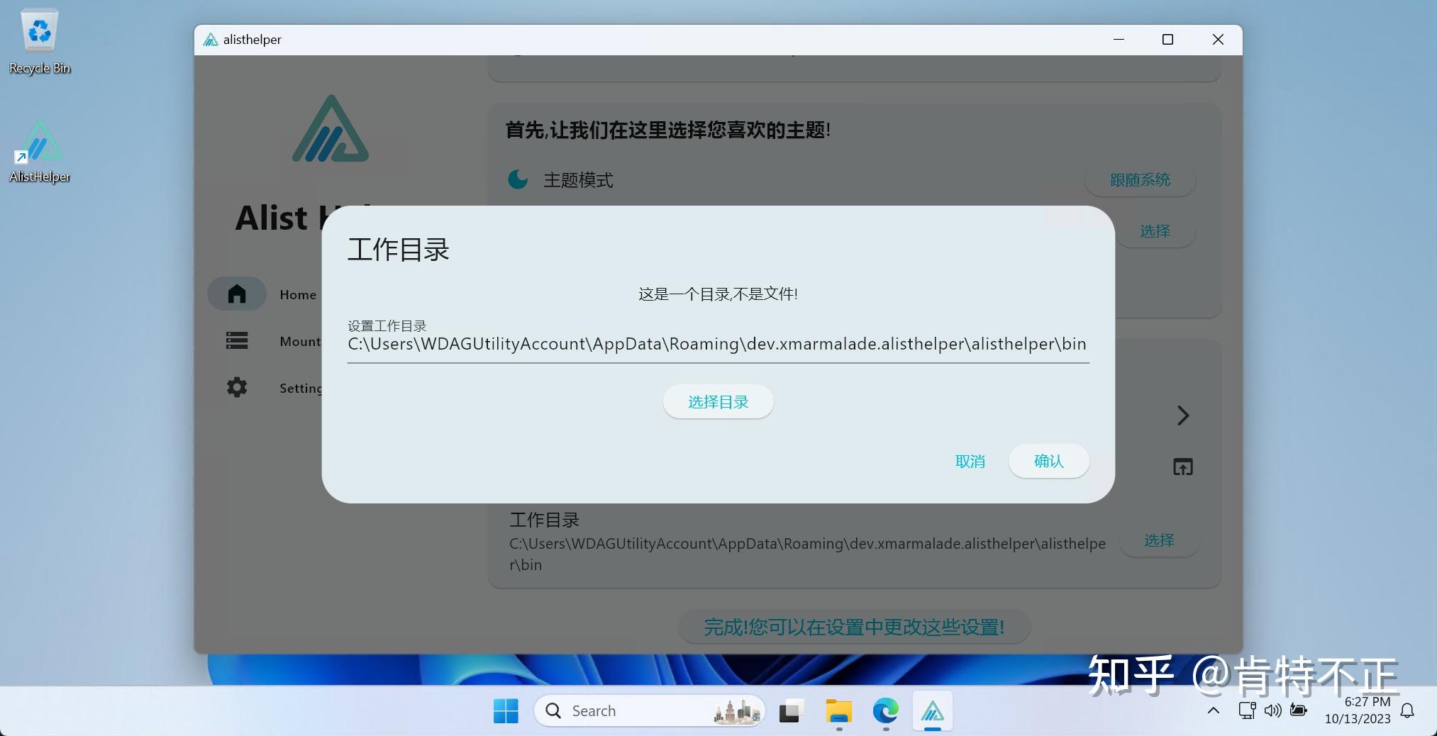Screen dimensions: 1437x736
Task: Click the working directory path field
Action: coord(717,345)
